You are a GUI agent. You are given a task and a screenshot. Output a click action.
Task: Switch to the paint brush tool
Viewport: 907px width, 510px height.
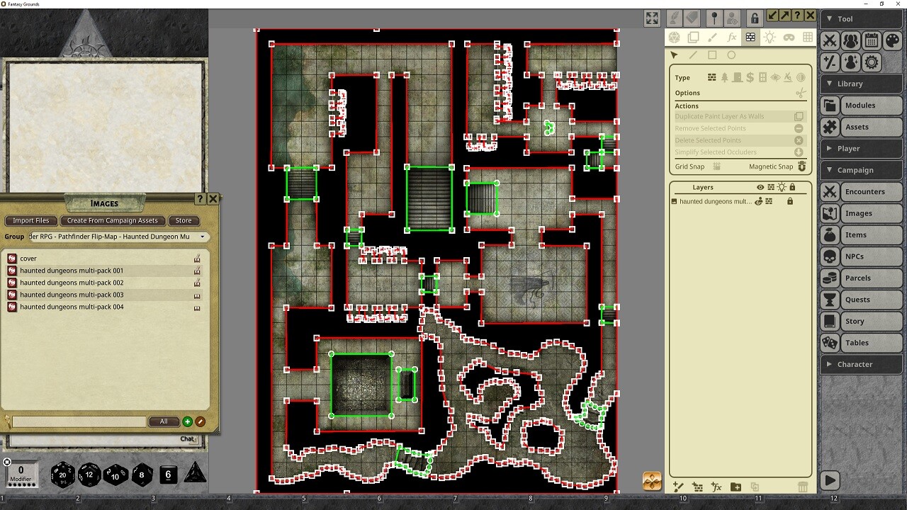point(713,37)
